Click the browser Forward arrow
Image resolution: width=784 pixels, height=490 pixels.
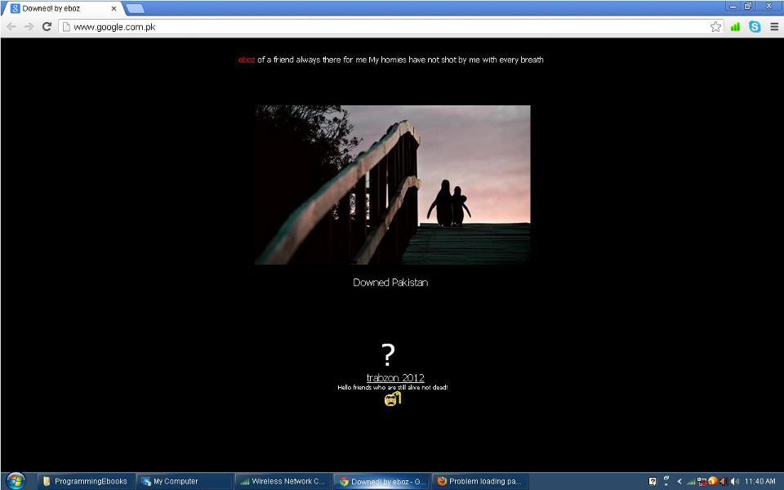tap(29, 26)
